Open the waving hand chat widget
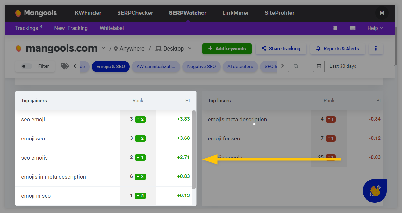Screen dimensions: 402x213 point(375,191)
